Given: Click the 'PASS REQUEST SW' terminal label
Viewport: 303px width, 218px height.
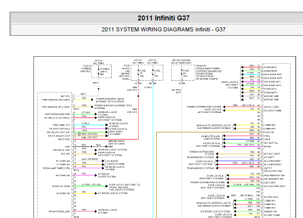Looking at the screenshot, I should (274, 176).
